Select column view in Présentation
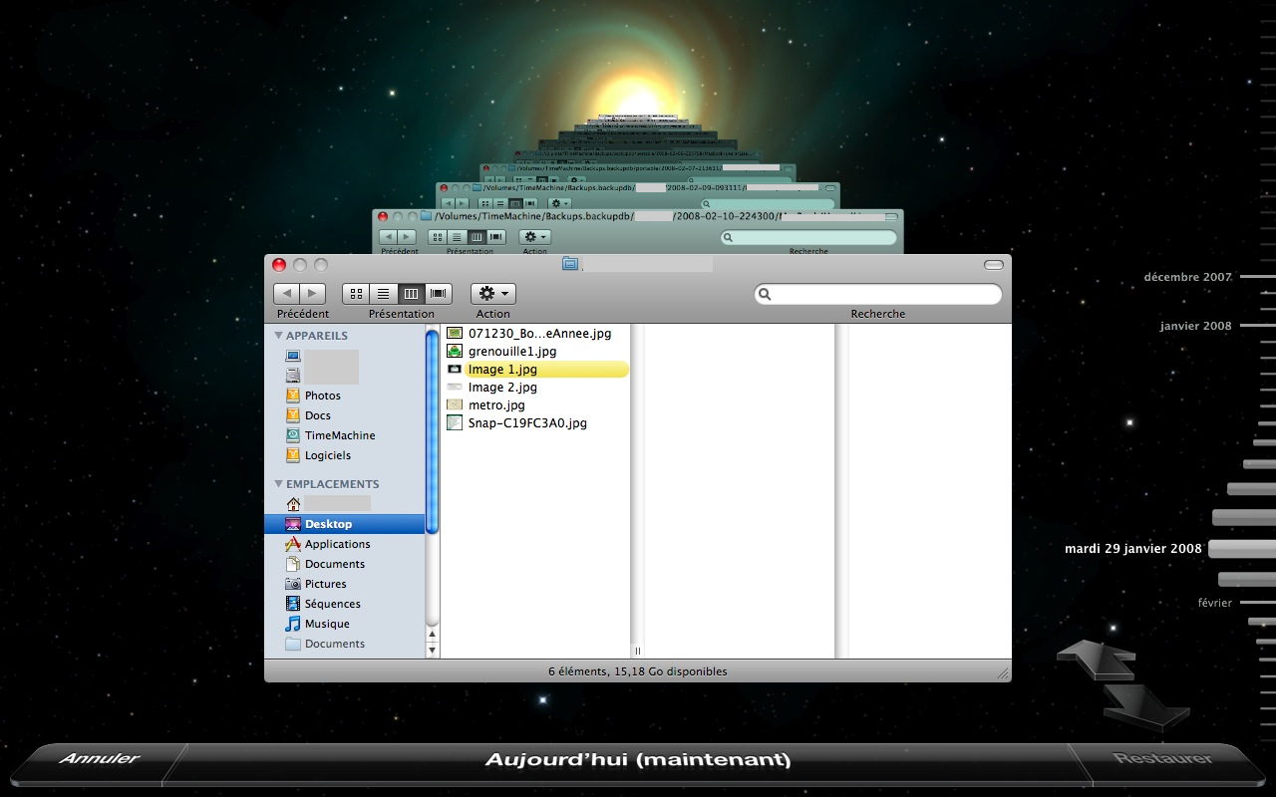Screen dimensions: 1276x797 coord(410,293)
